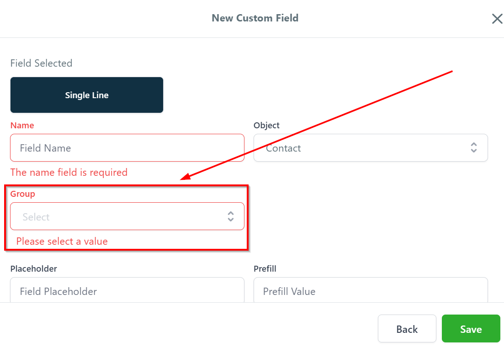
Task: Click the red Group field label
Action: (23, 194)
